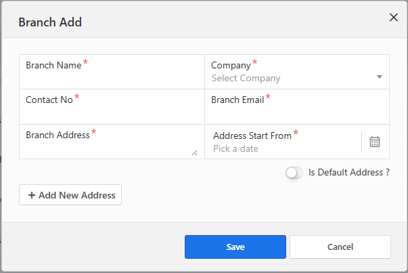Click the Pick a date field

coord(284,148)
